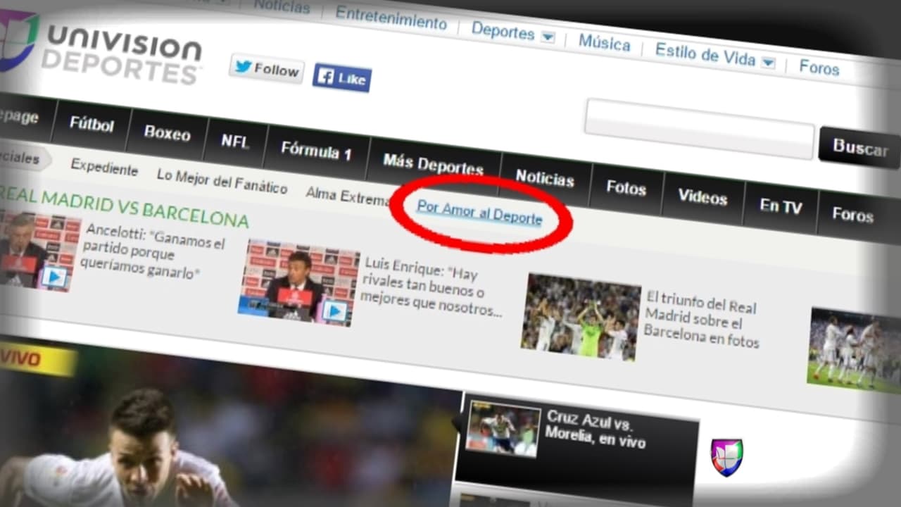Play the Luis Enrique video thumbnail
This screenshot has height=507, width=901.
tap(334, 310)
